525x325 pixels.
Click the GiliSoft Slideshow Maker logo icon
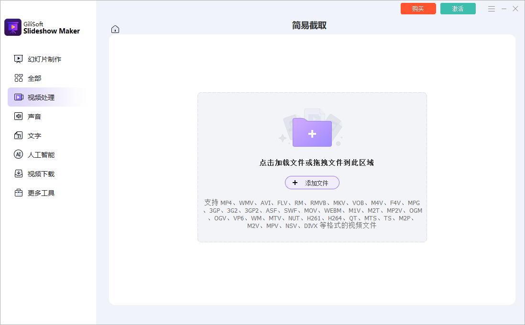(13, 27)
